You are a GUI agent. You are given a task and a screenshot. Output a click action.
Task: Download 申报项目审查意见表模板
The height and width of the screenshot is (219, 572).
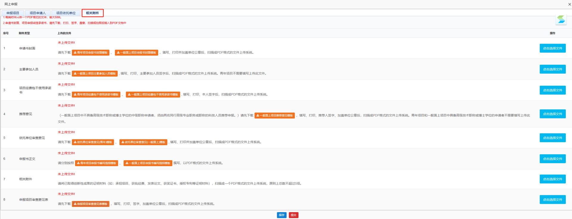(91, 204)
